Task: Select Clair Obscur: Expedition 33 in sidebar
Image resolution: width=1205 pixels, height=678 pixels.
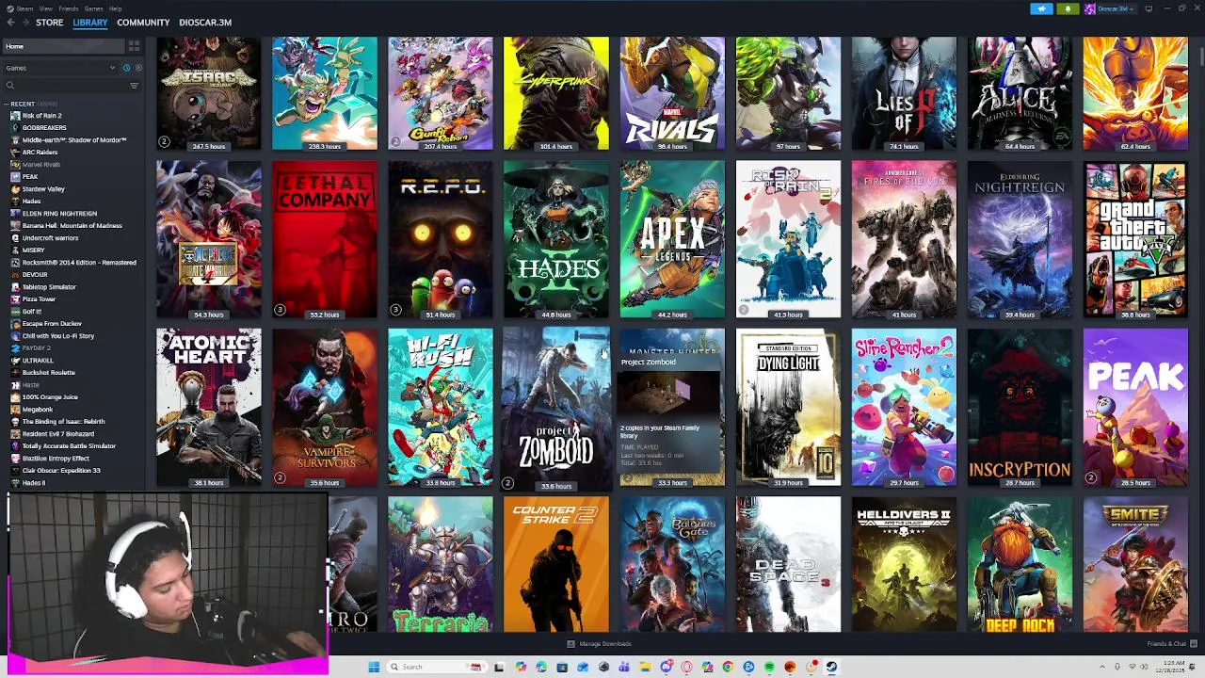Action: coord(60,471)
